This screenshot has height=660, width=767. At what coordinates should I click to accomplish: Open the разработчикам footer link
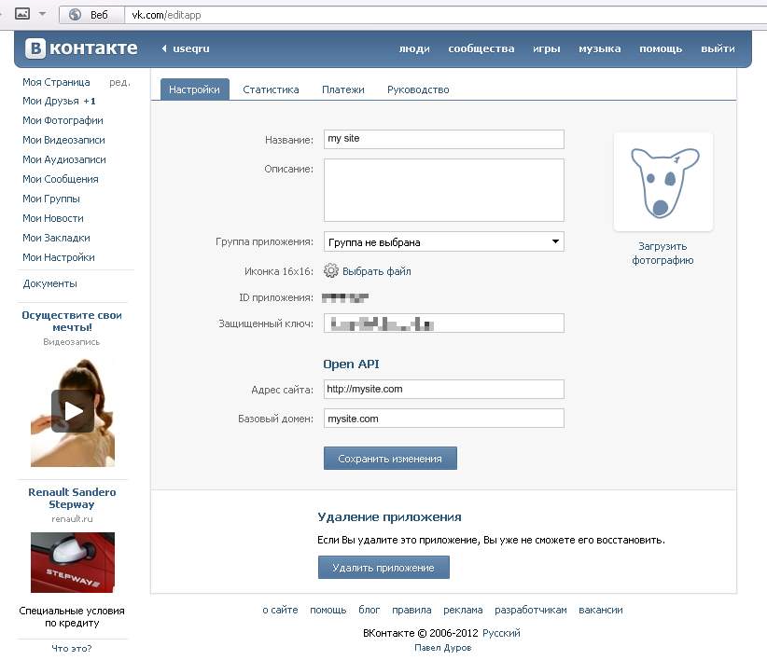tap(531, 610)
